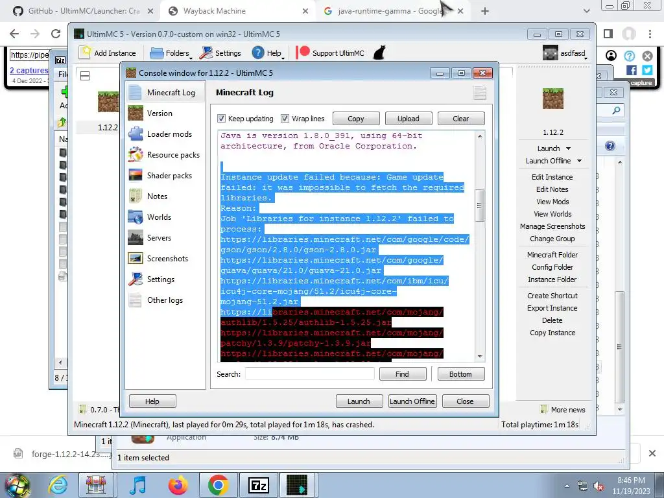Image resolution: width=664 pixels, height=498 pixels.
Task: Select Loader mods in console sidebar
Action: (165, 134)
